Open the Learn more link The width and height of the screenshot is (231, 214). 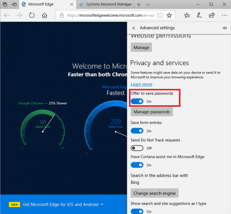coord(141,84)
